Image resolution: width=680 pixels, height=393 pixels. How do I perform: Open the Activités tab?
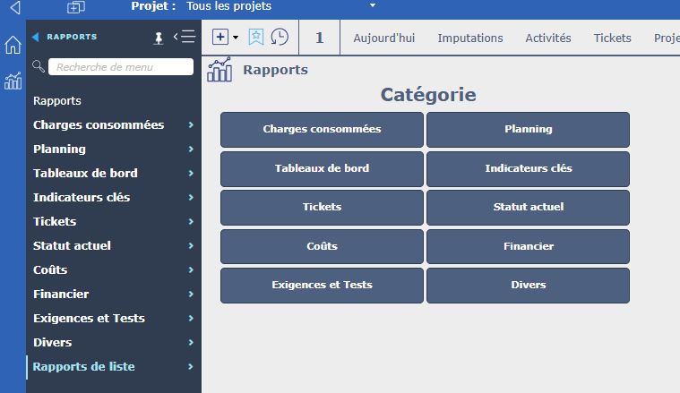click(x=547, y=38)
